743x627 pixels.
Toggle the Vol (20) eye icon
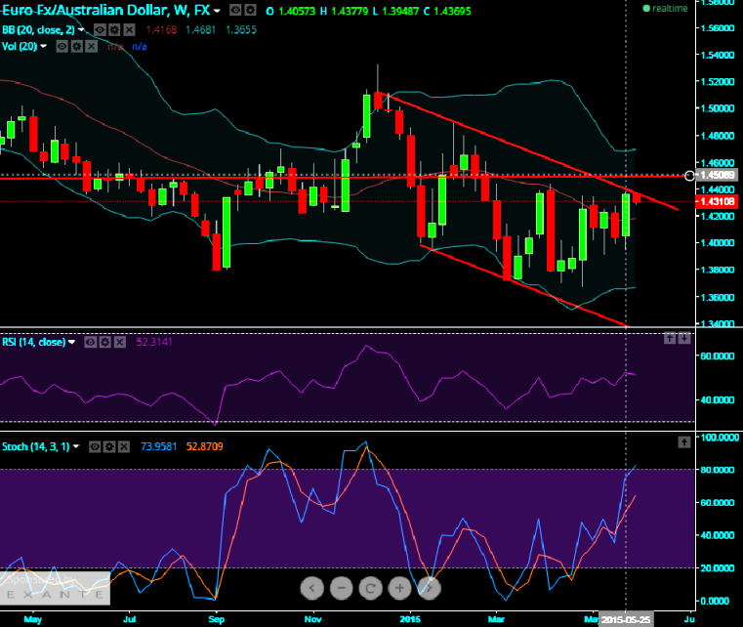[62, 47]
